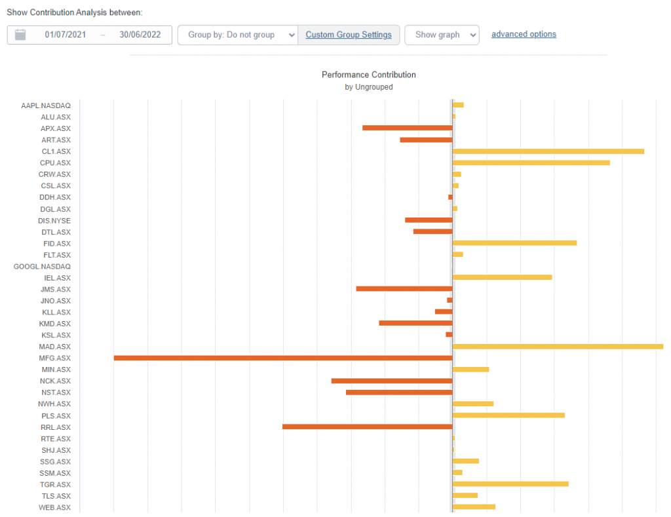This screenshot has height=517, width=671.
Task: Click the CSL.ASX axis label
Action: pyautogui.click(x=56, y=185)
